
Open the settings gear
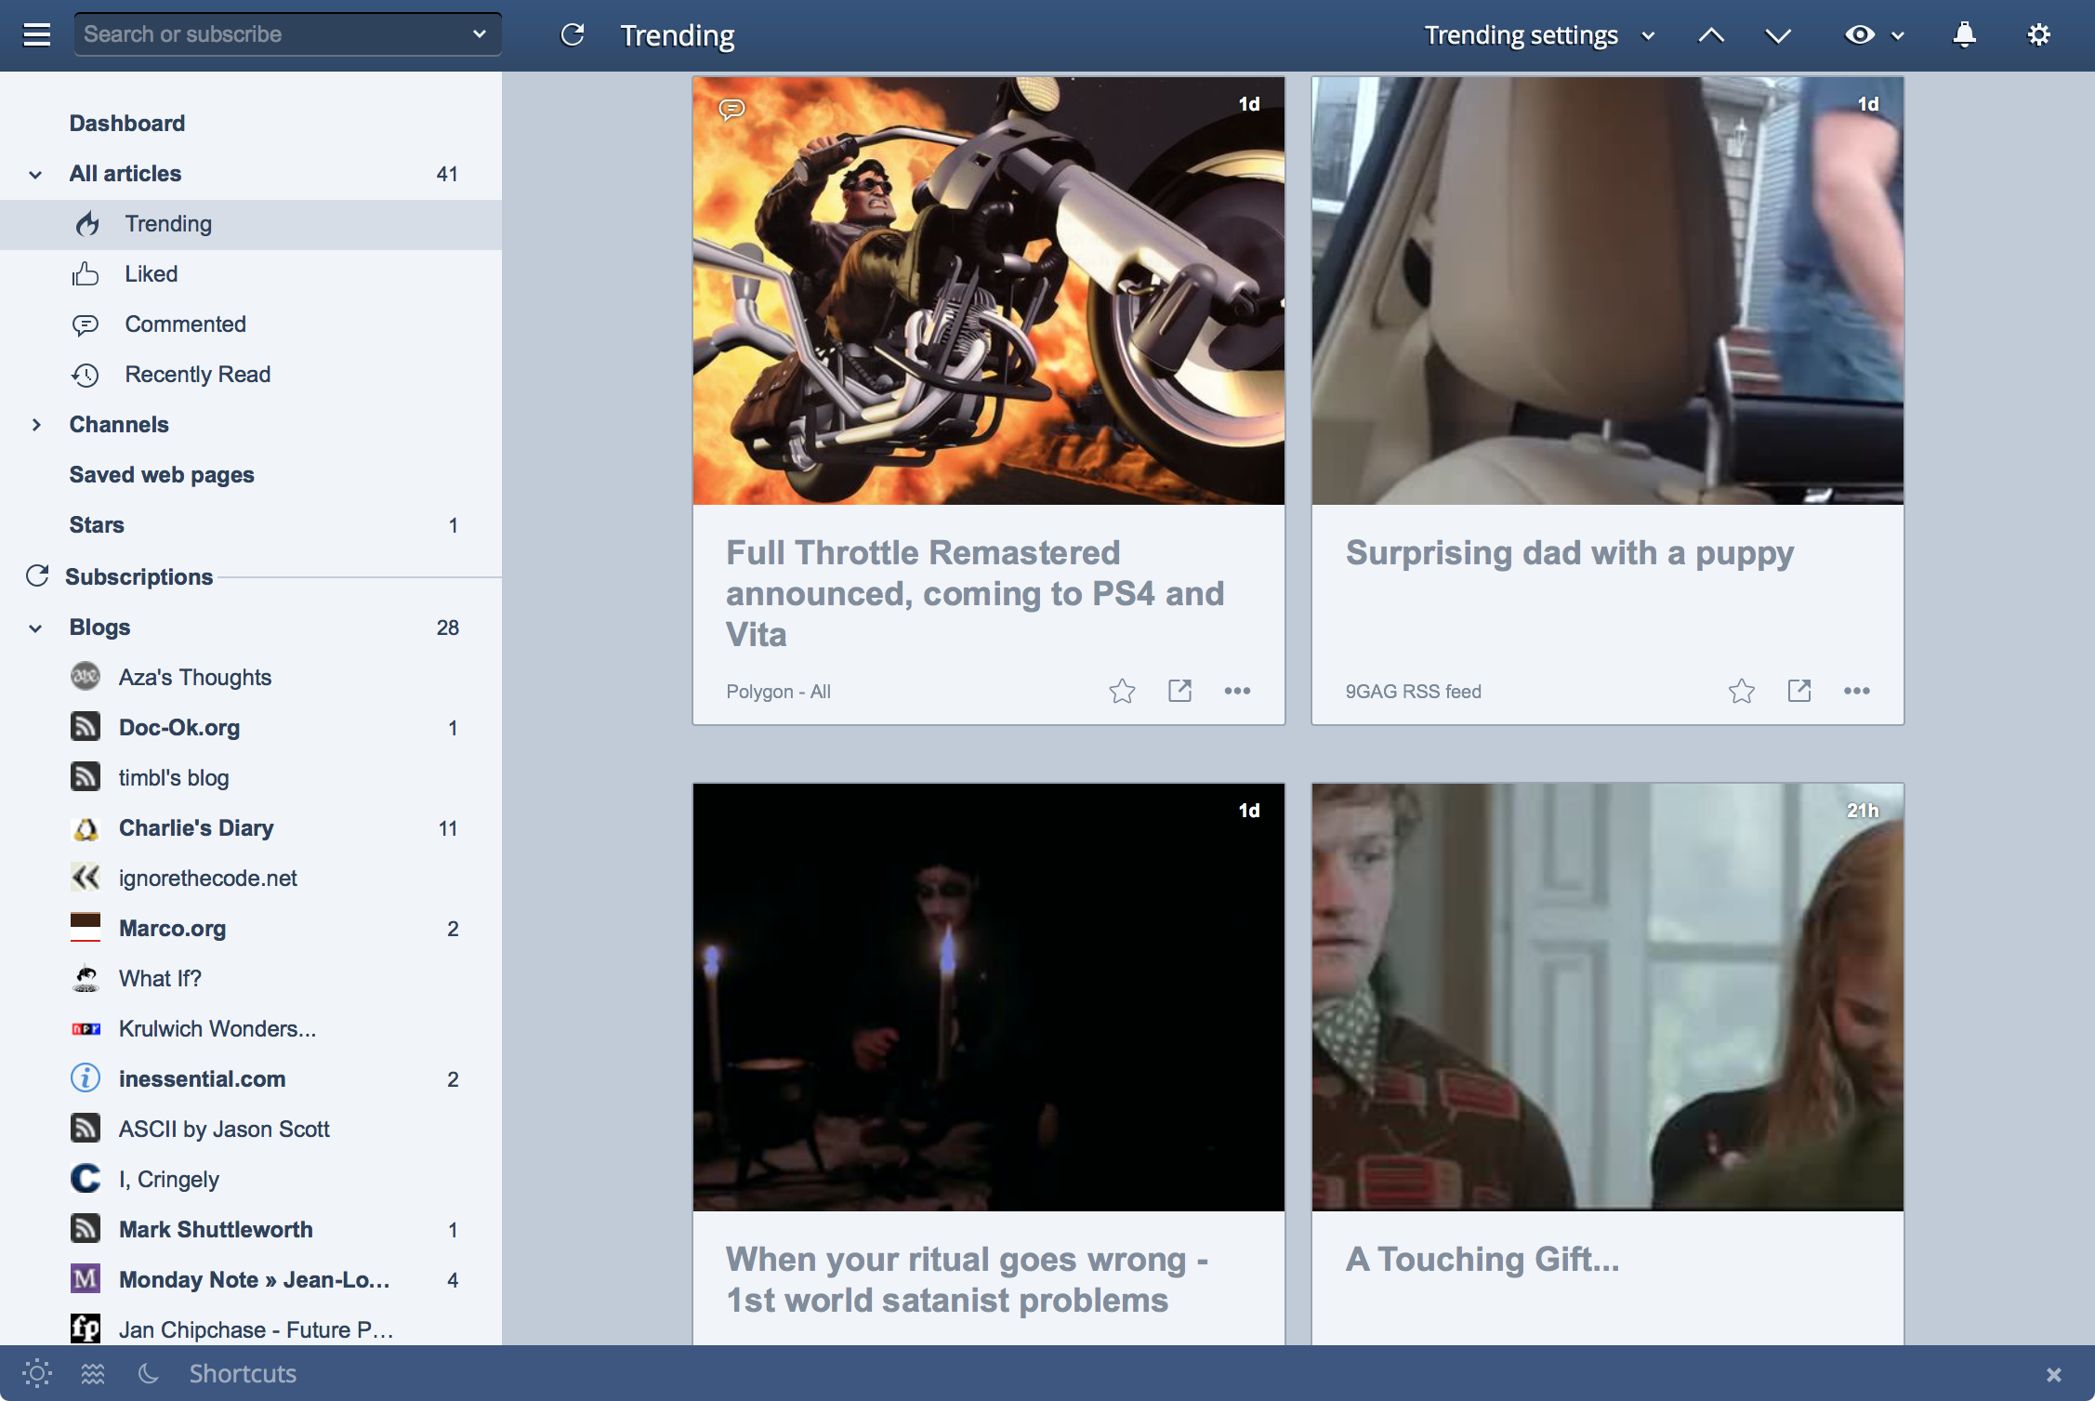2038,34
